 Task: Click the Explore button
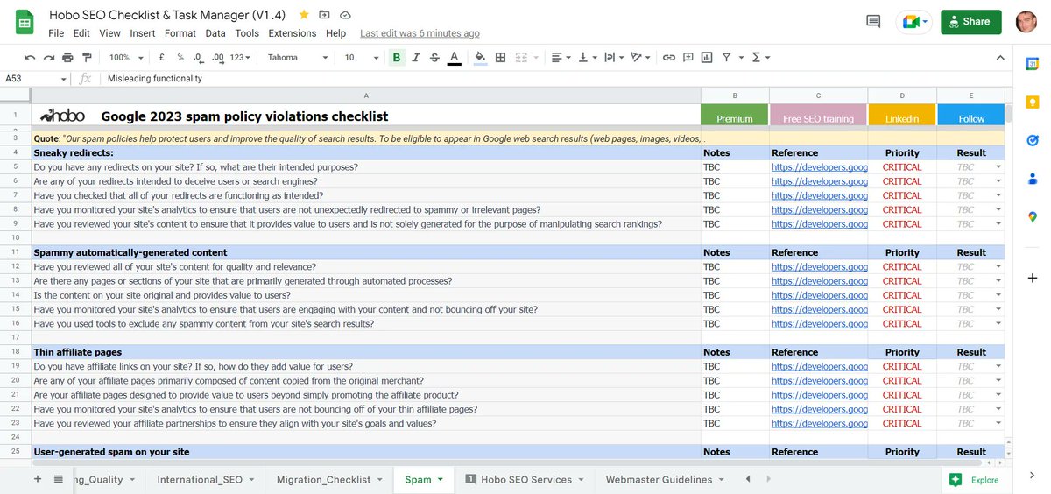pyautogui.click(x=974, y=479)
